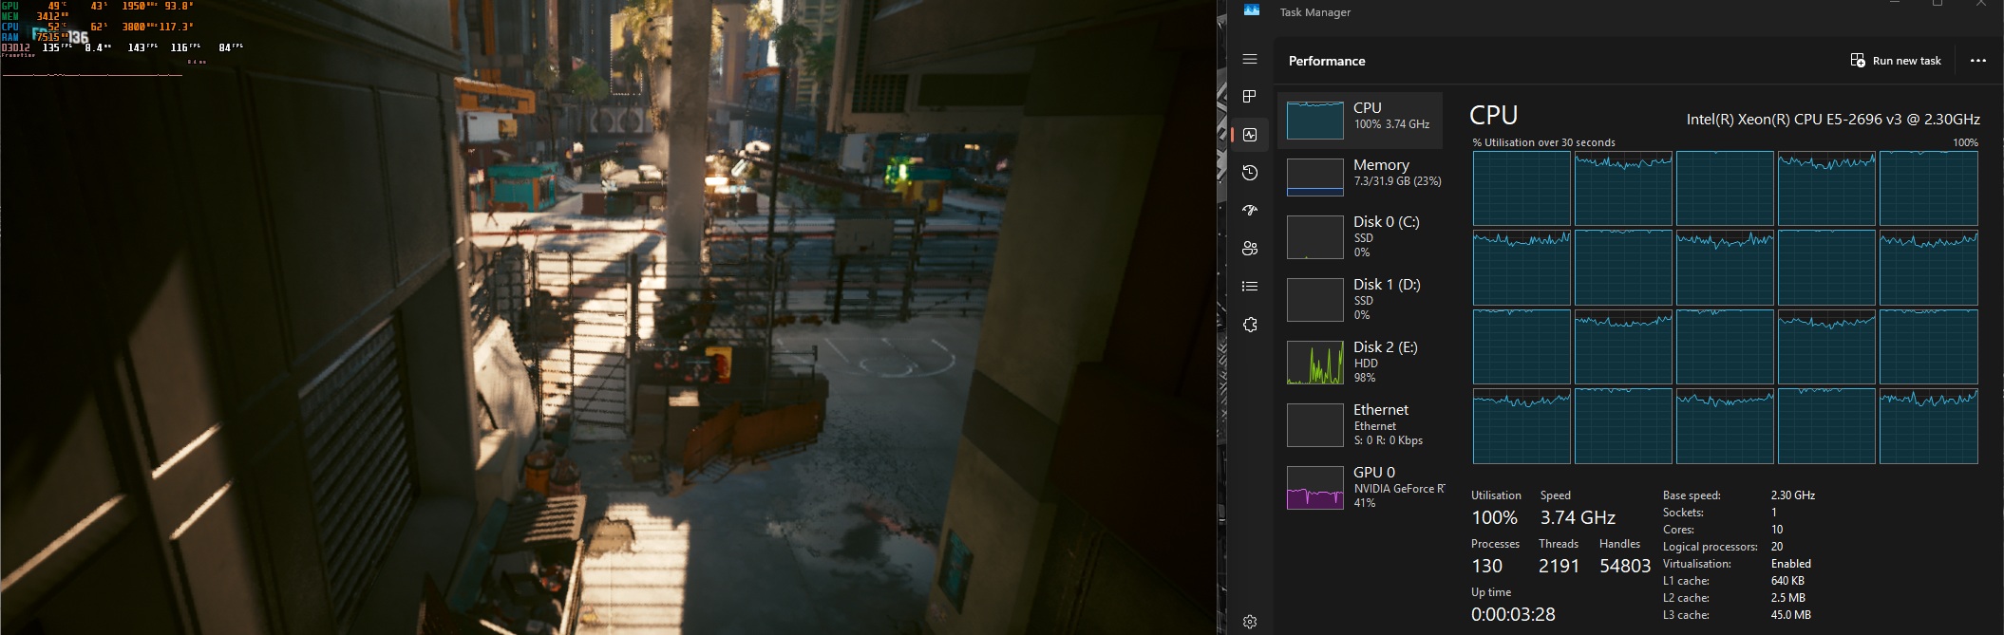
Task: Minimize the Task Manager window
Action: click(1895, 4)
